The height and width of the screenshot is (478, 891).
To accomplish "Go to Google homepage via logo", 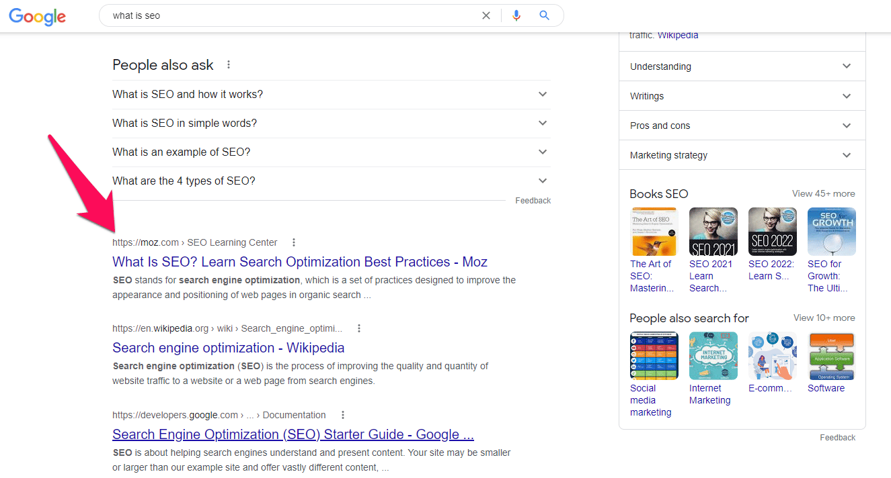I will pos(38,16).
